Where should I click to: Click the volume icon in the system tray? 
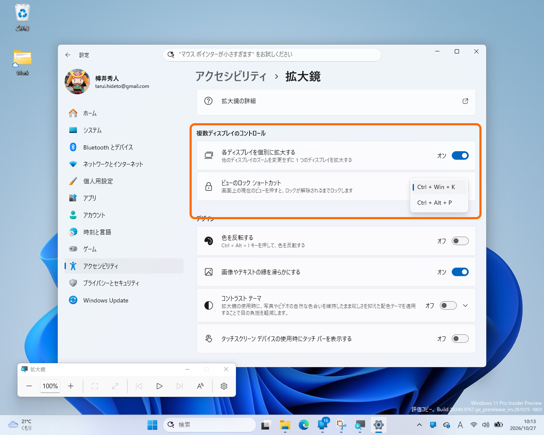click(x=486, y=425)
